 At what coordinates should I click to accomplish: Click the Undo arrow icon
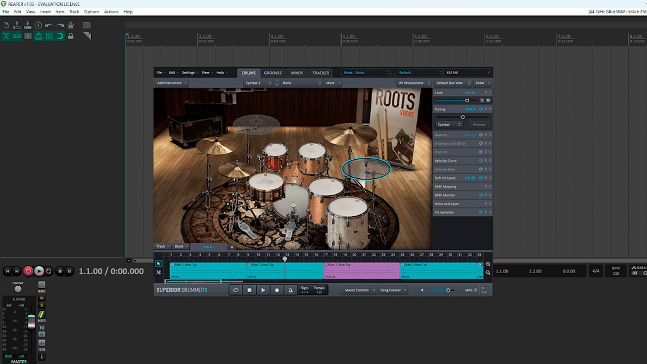pos(49,25)
